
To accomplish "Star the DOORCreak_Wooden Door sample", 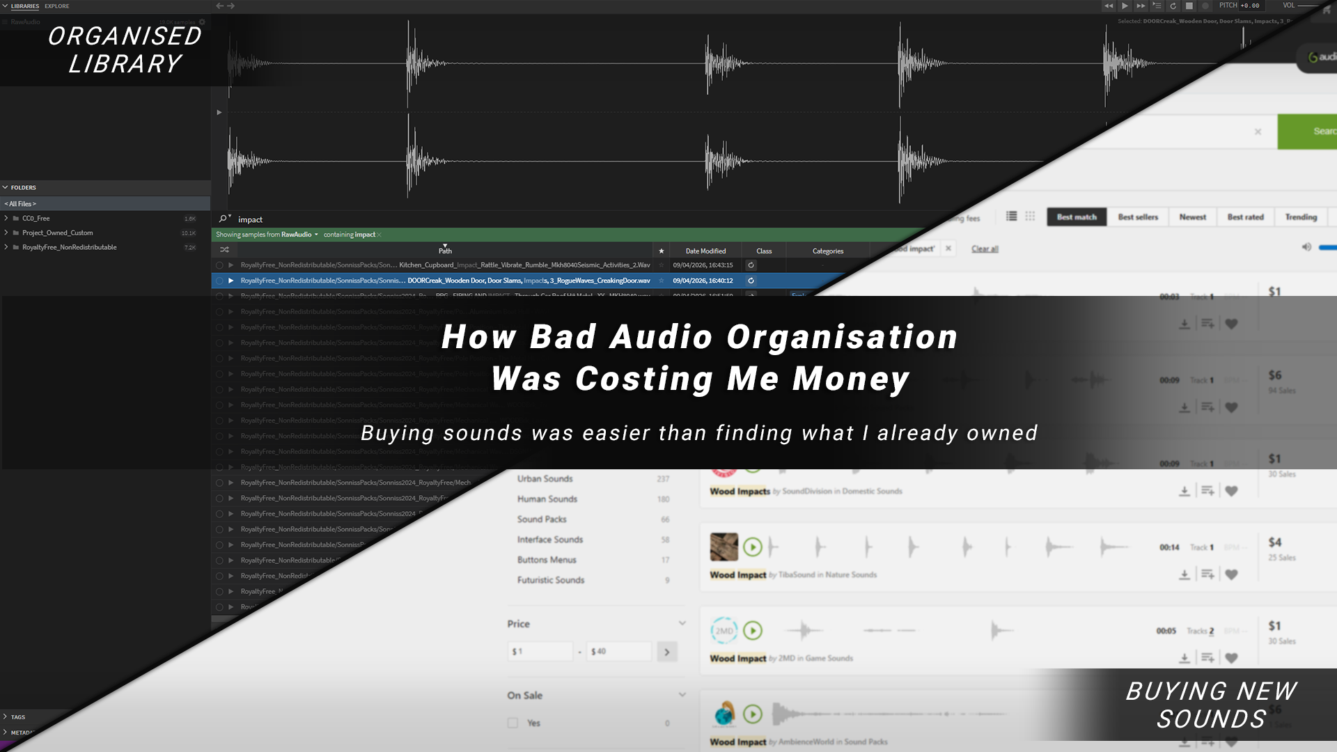I will (661, 281).
